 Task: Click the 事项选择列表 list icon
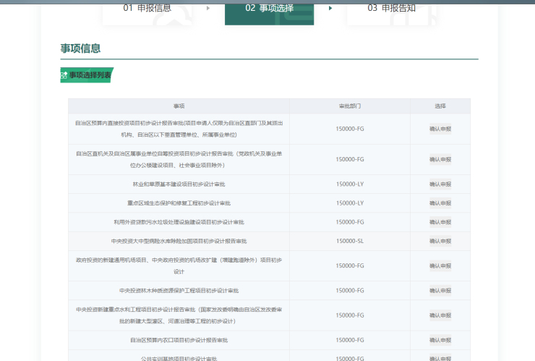click(64, 75)
